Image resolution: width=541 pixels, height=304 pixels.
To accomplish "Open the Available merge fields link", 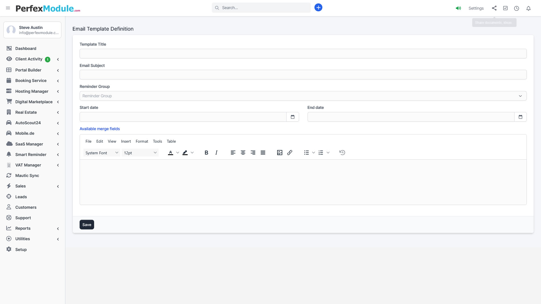I will tap(100, 129).
